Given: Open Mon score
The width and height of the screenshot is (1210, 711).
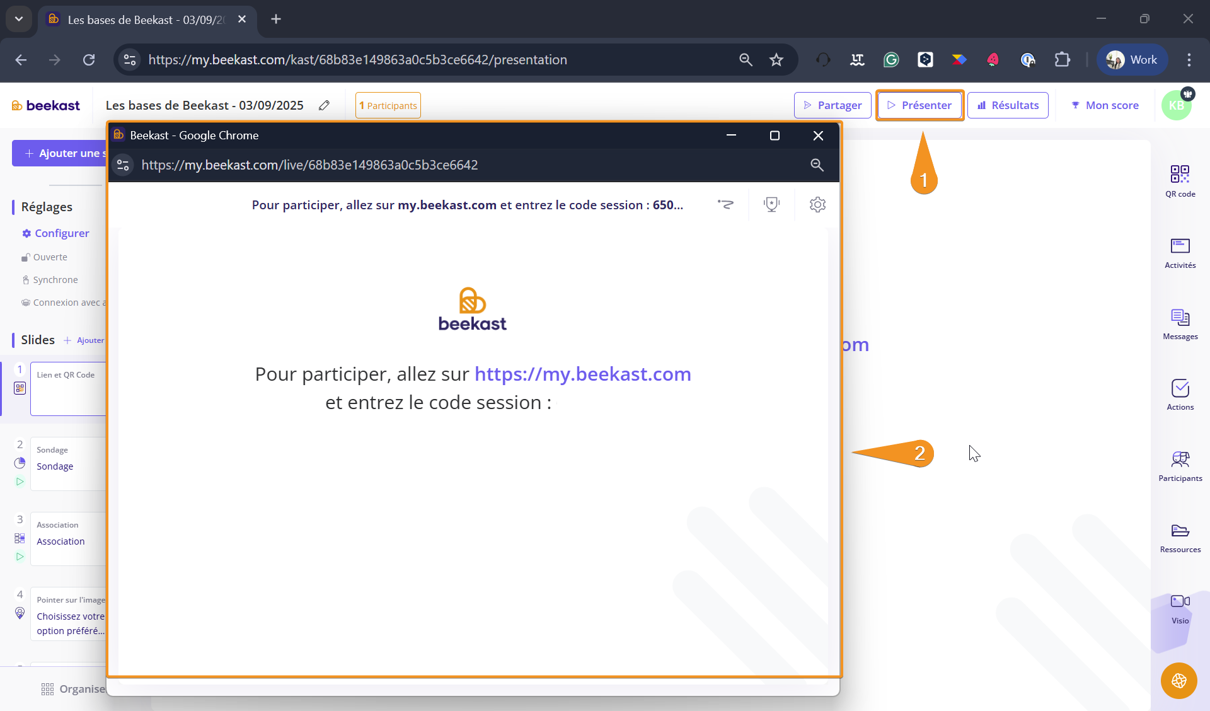Looking at the screenshot, I should tap(1105, 105).
